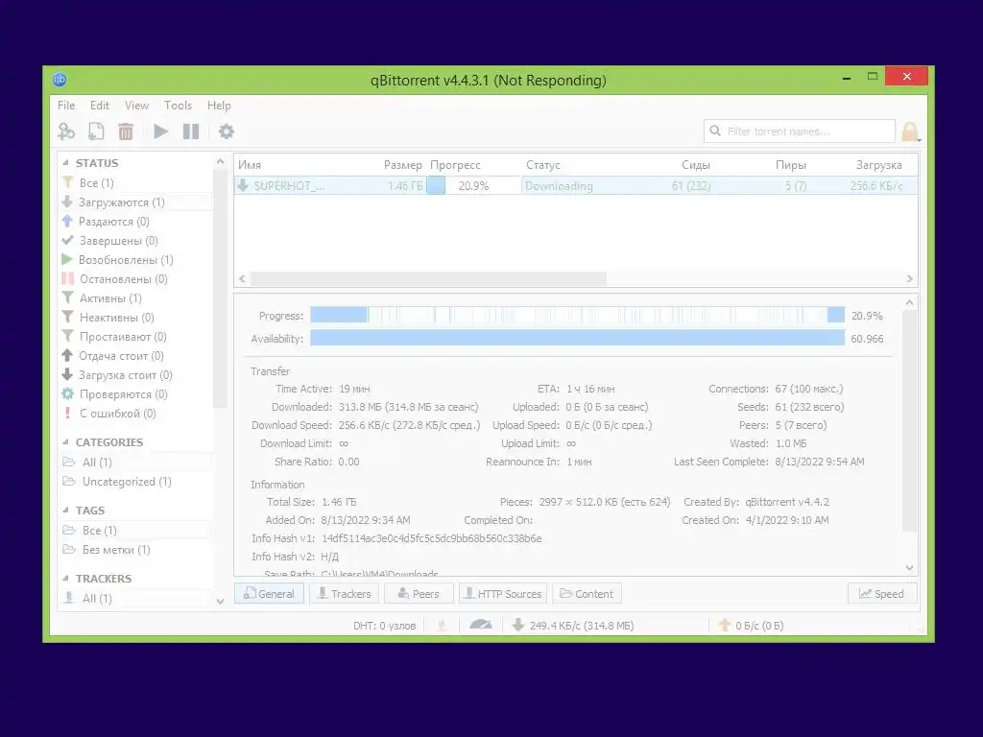Select filter Остановлены (0)
The image size is (983, 737).
pyautogui.click(x=135, y=279)
